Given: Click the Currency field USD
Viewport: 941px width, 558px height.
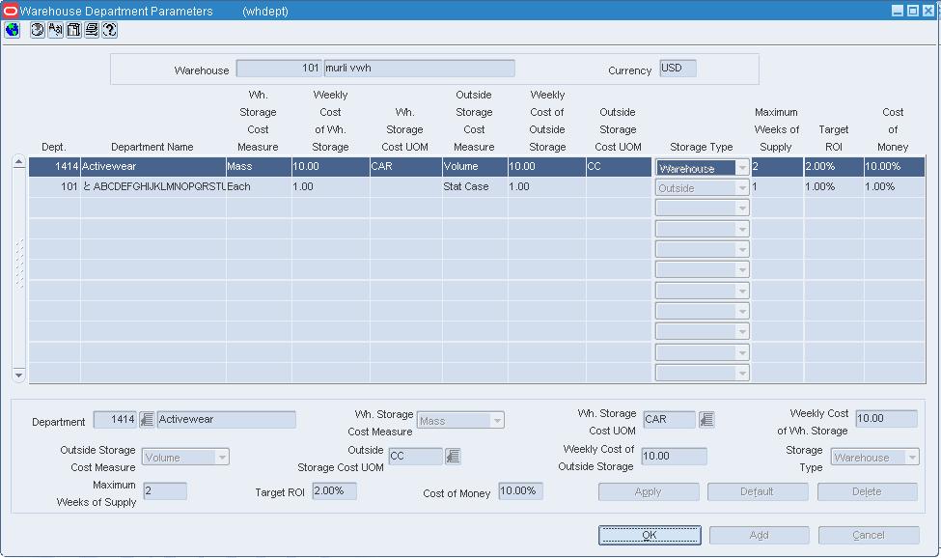Looking at the screenshot, I should (678, 69).
